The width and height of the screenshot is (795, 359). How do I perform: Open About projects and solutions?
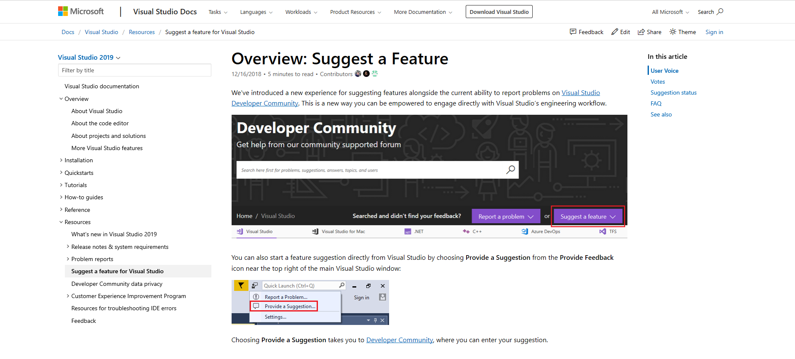click(109, 136)
